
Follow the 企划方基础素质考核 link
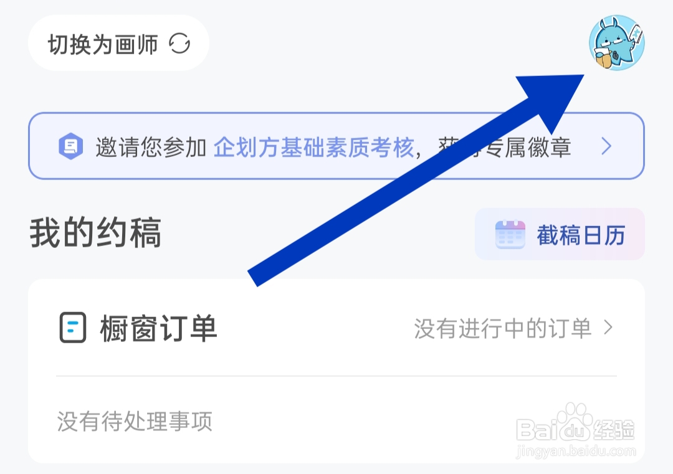[x=313, y=147]
